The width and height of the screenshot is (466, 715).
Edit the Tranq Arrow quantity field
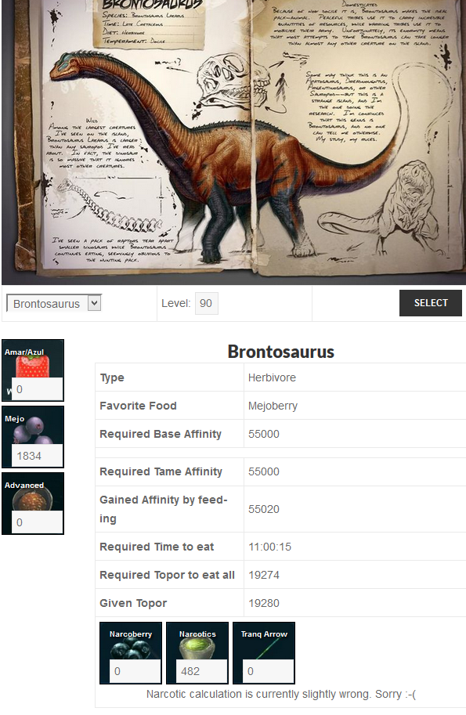click(x=268, y=671)
